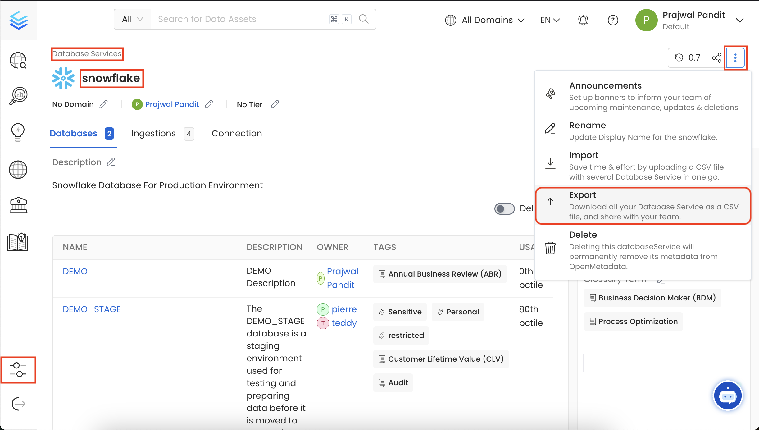Image resolution: width=759 pixels, height=430 pixels.
Task: Click the version 0.7 history button
Action: pos(688,57)
